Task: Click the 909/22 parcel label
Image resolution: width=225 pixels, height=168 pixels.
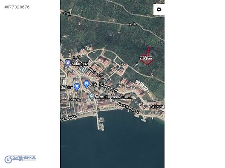Action: click(146, 58)
